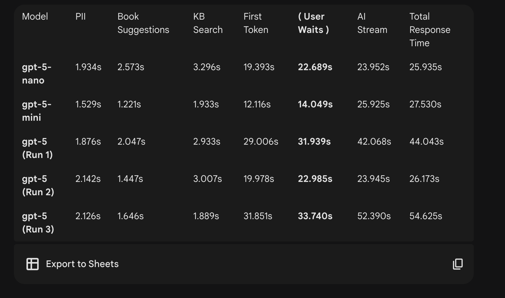Click the KB Search column header
The width and height of the screenshot is (505, 298).
point(208,23)
